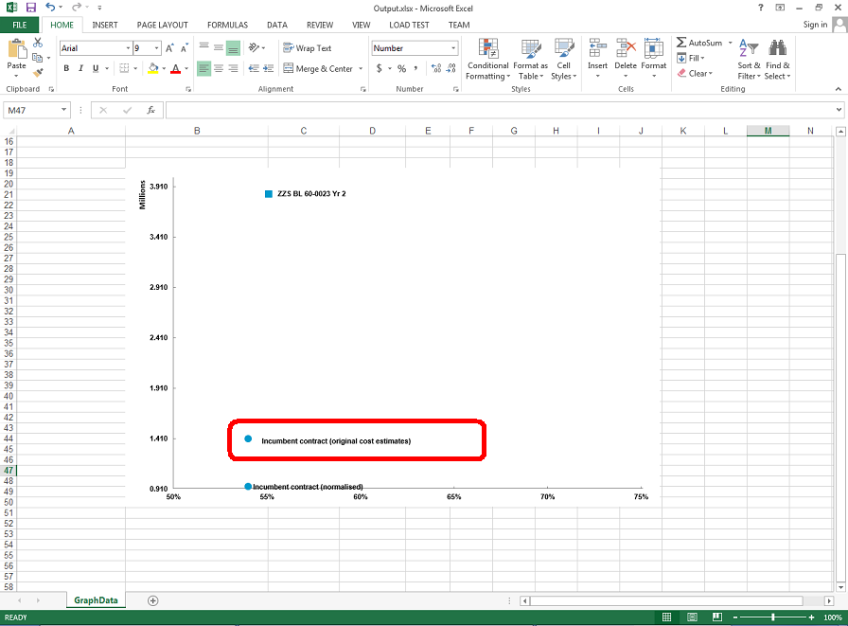The width and height of the screenshot is (848, 626).
Task: Switch to REVIEW tab
Action: click(x=320, y=25)
